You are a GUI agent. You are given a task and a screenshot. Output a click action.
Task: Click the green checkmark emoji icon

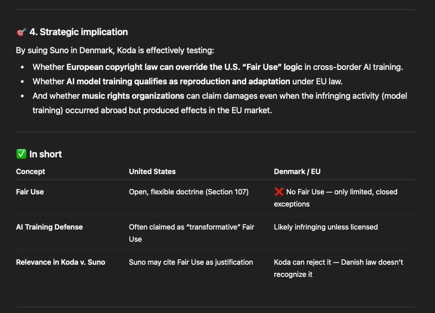pyautogui.click(x=21, y=154)
